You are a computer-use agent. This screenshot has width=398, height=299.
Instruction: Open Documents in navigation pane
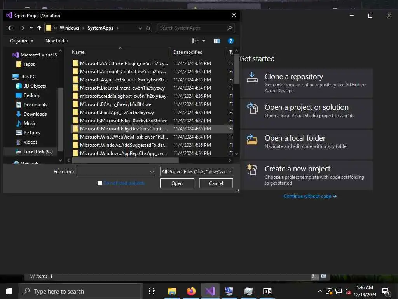click(x=31, y=104)
